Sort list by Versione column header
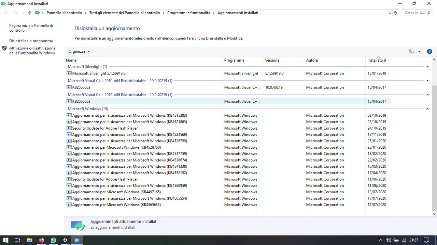This screenshot has width=437, height=245. click(x=283, y=60)
